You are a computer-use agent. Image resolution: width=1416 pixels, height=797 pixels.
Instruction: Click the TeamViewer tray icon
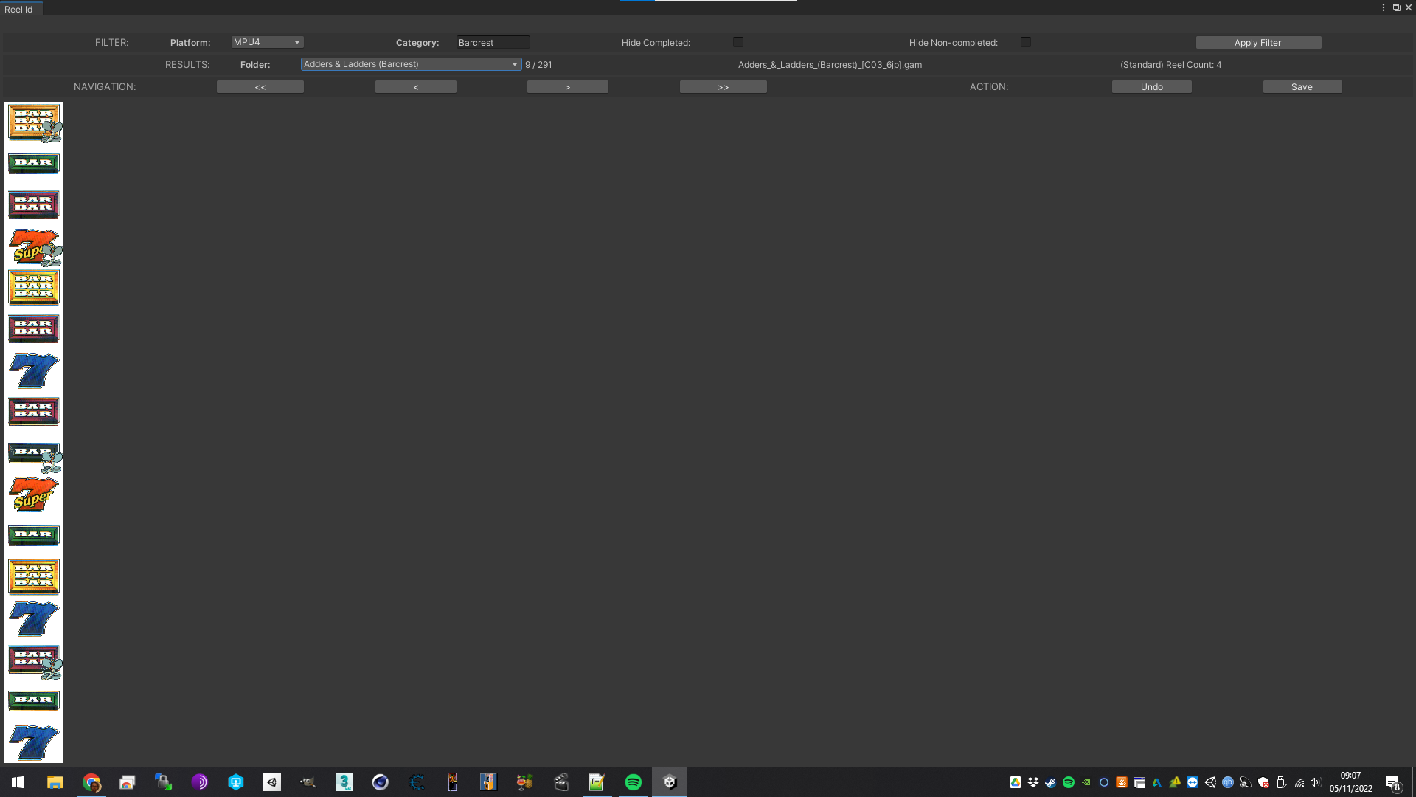pyautogui.click(x=1193, y=782)
